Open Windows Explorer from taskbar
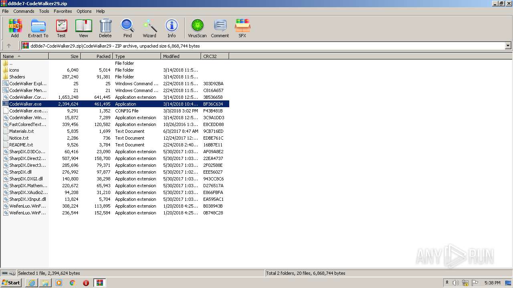The height and width of the screenshot is (288, 513). pyautogui.click(x=45, y=283)
